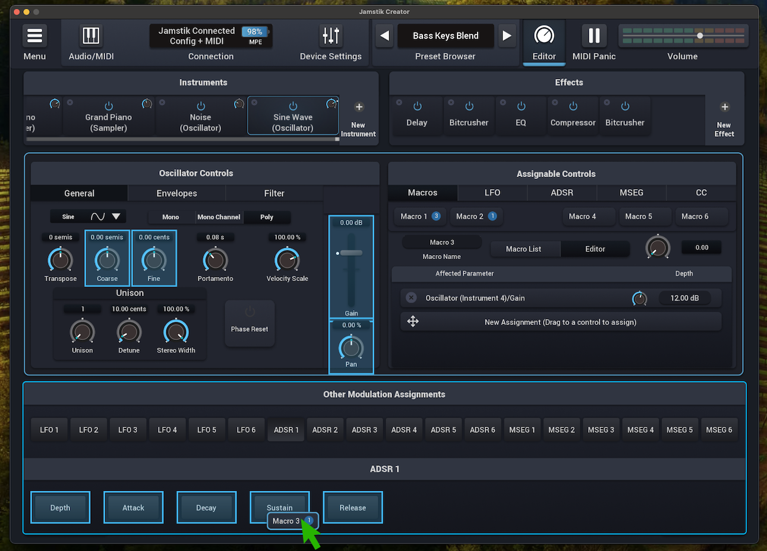The width and height of the screenshot is (767, 551).
Task: Select Poly voice mode
Action: tap(267, 217)
